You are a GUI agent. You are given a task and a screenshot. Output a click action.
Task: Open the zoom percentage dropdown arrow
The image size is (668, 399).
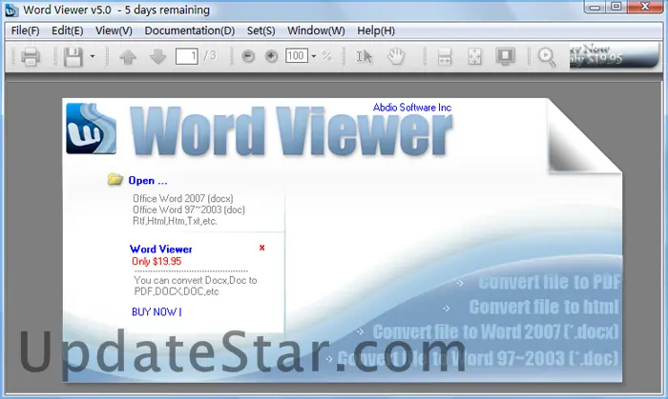coord(314,56)
